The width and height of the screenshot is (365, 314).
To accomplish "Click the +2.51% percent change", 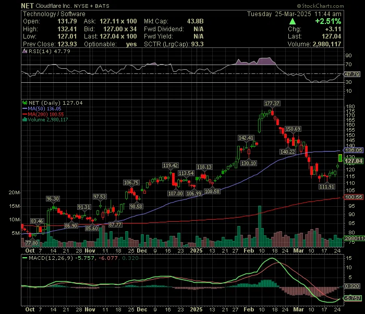I will pyautogui.click(x=328, y=21).
